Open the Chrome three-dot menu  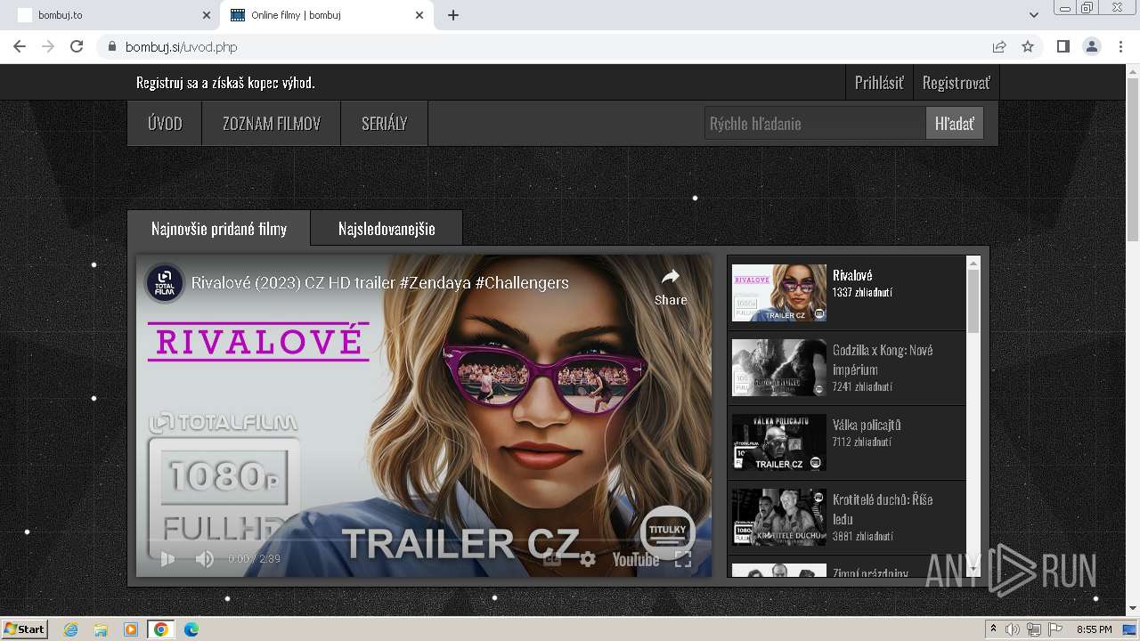(x=1120, y=46)
